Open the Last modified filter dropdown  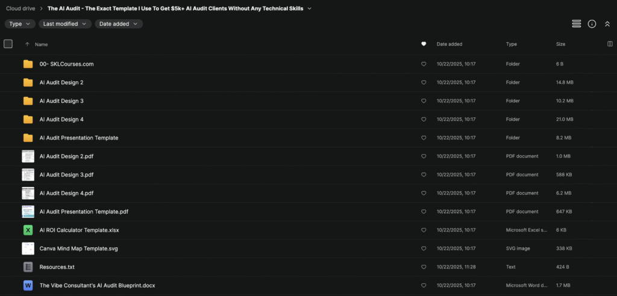[x=65, y=24]
